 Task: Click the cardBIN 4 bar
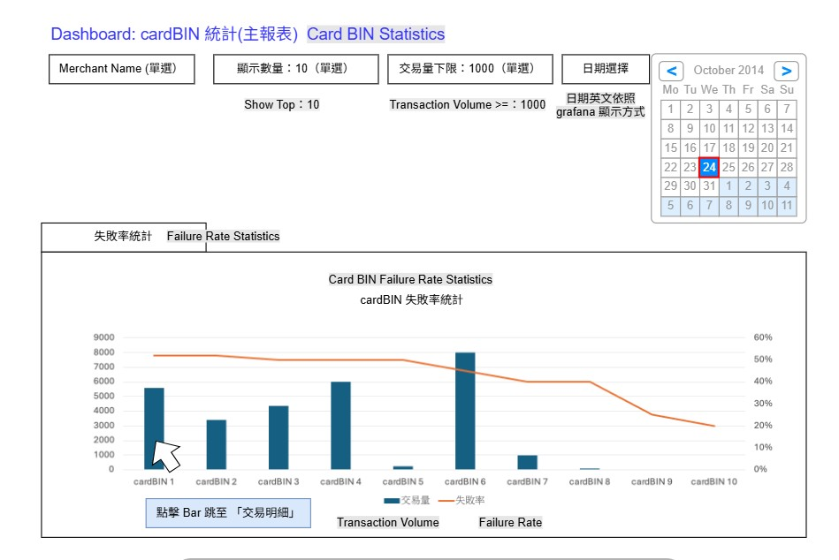[340, 425]
